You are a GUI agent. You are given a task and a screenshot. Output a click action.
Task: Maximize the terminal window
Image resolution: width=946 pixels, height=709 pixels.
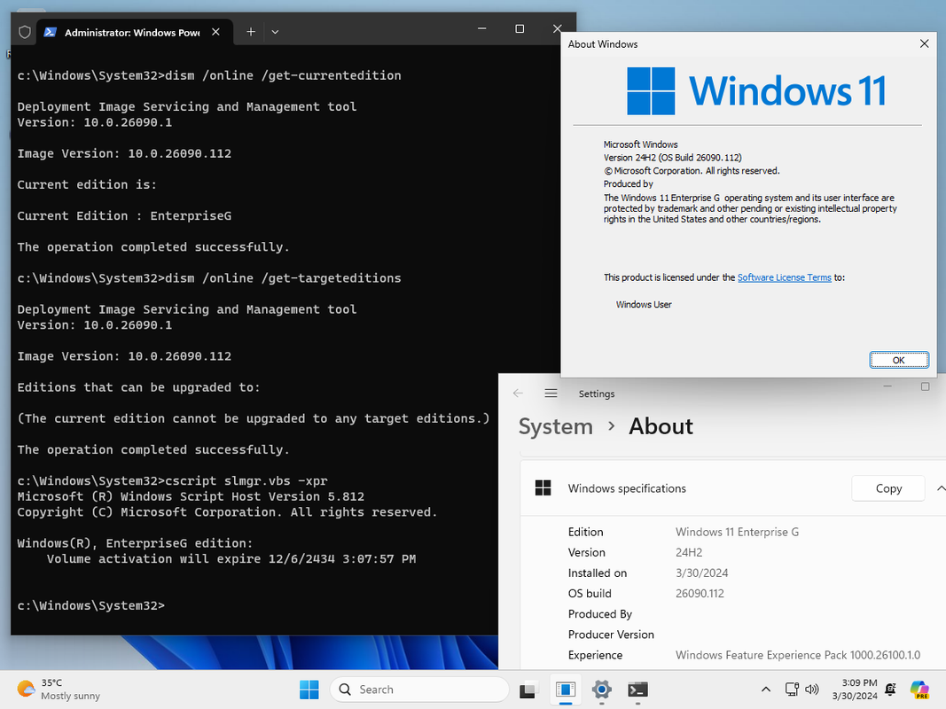pos(520,29)
